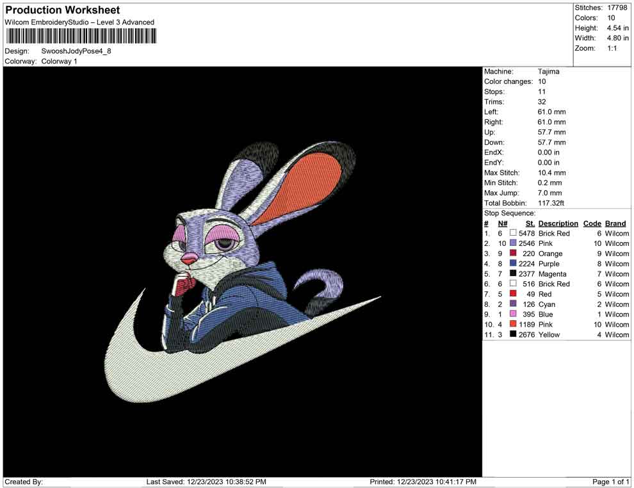
Task: Click the Description column header
Action: click(558, 224)
